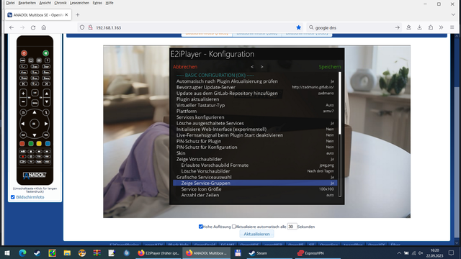461x259 pixels.
Task: Launch Microsoft Edge from the taskbar
Action: point(22,253)
